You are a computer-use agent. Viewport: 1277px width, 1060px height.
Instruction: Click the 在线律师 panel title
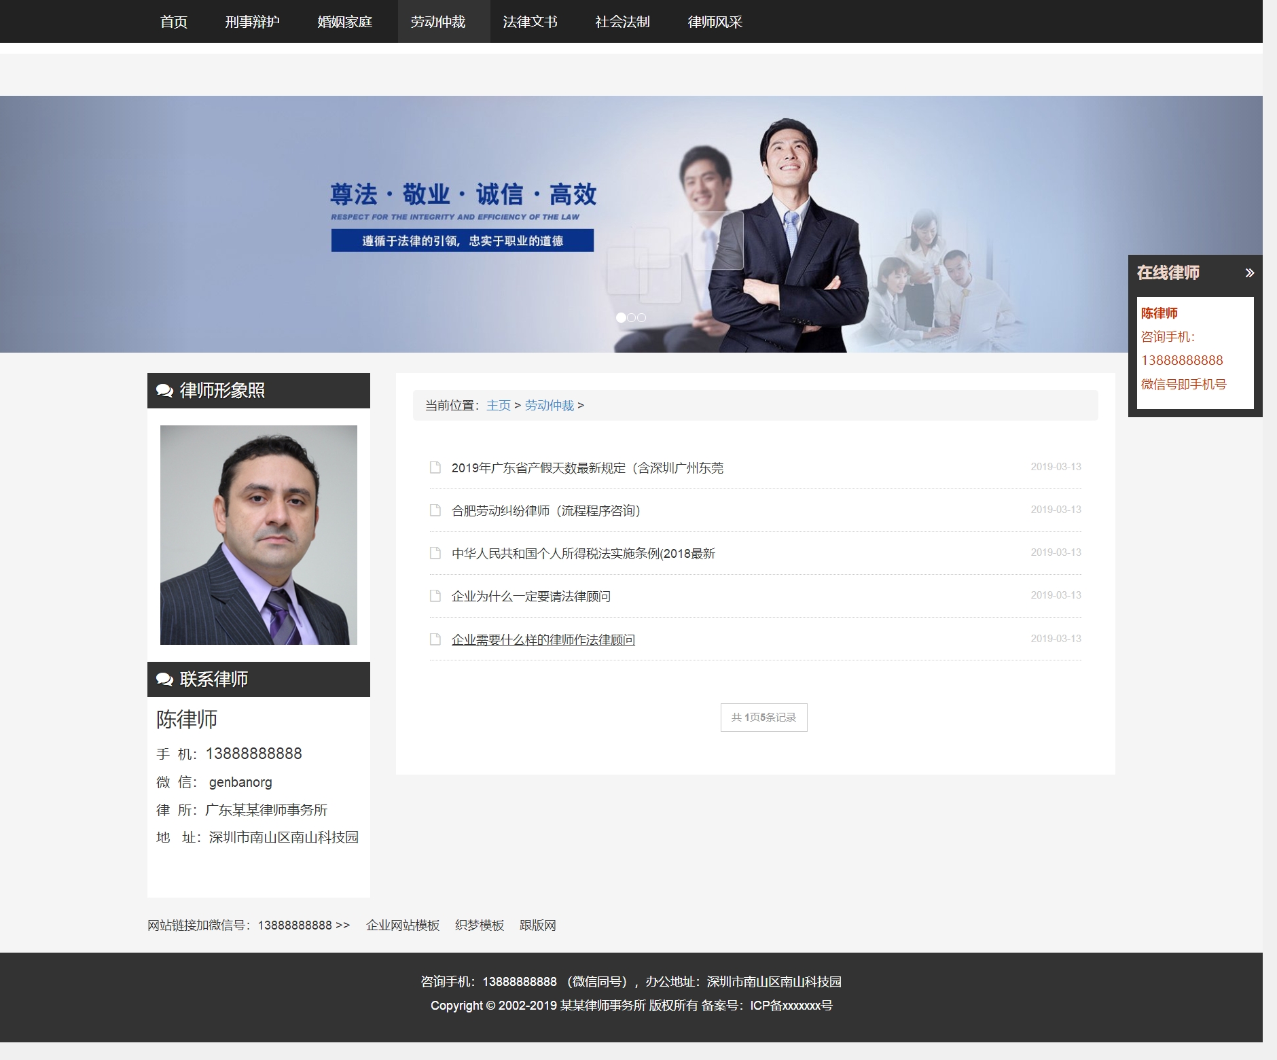pos(1168,273)
